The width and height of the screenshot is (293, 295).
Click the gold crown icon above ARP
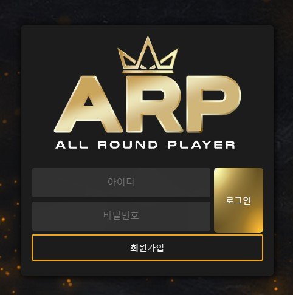click(x=148, y=55)
